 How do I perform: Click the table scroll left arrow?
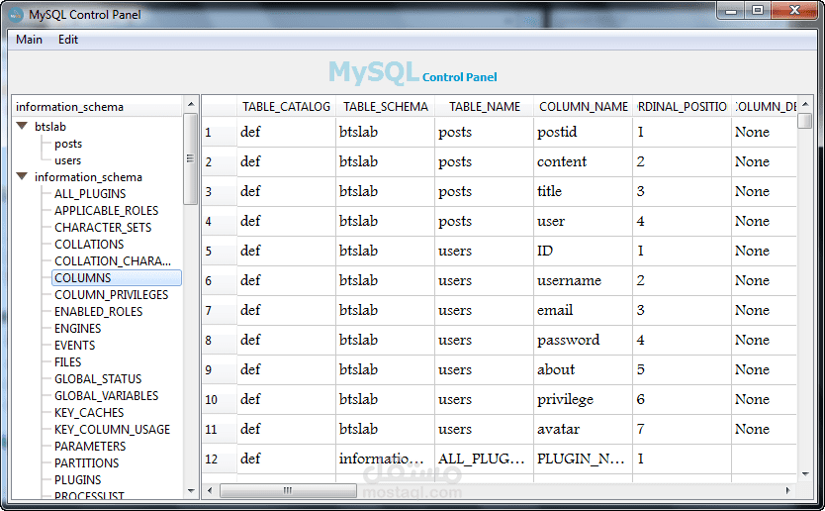[210, 491]
